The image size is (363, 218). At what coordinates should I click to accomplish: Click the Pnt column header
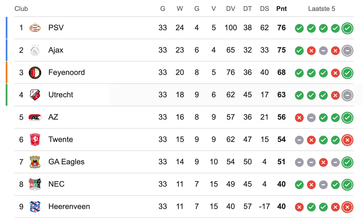(282, 9)
